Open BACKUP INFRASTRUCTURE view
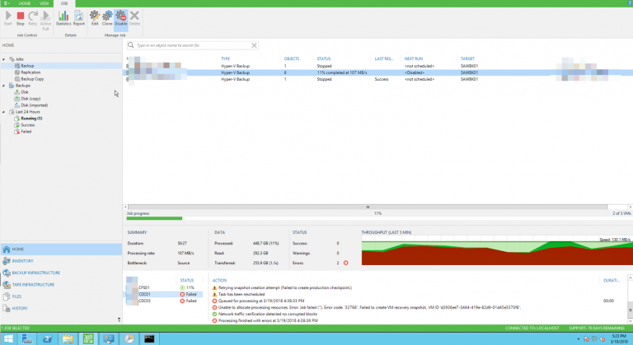The image size is (633, 345). (61, 273)
